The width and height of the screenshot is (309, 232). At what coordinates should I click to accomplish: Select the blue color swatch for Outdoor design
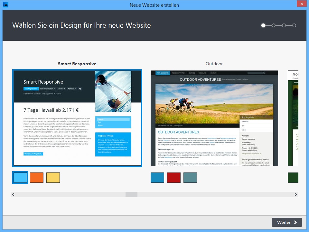point(157,178)
